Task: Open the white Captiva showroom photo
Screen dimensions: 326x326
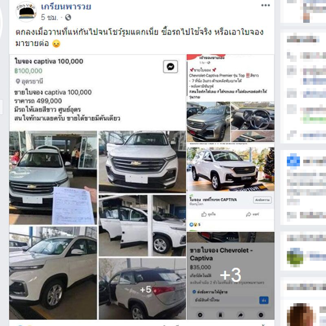Action: point(231,169)
